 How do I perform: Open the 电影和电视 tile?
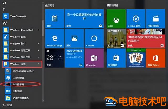(x=156, y=19)
